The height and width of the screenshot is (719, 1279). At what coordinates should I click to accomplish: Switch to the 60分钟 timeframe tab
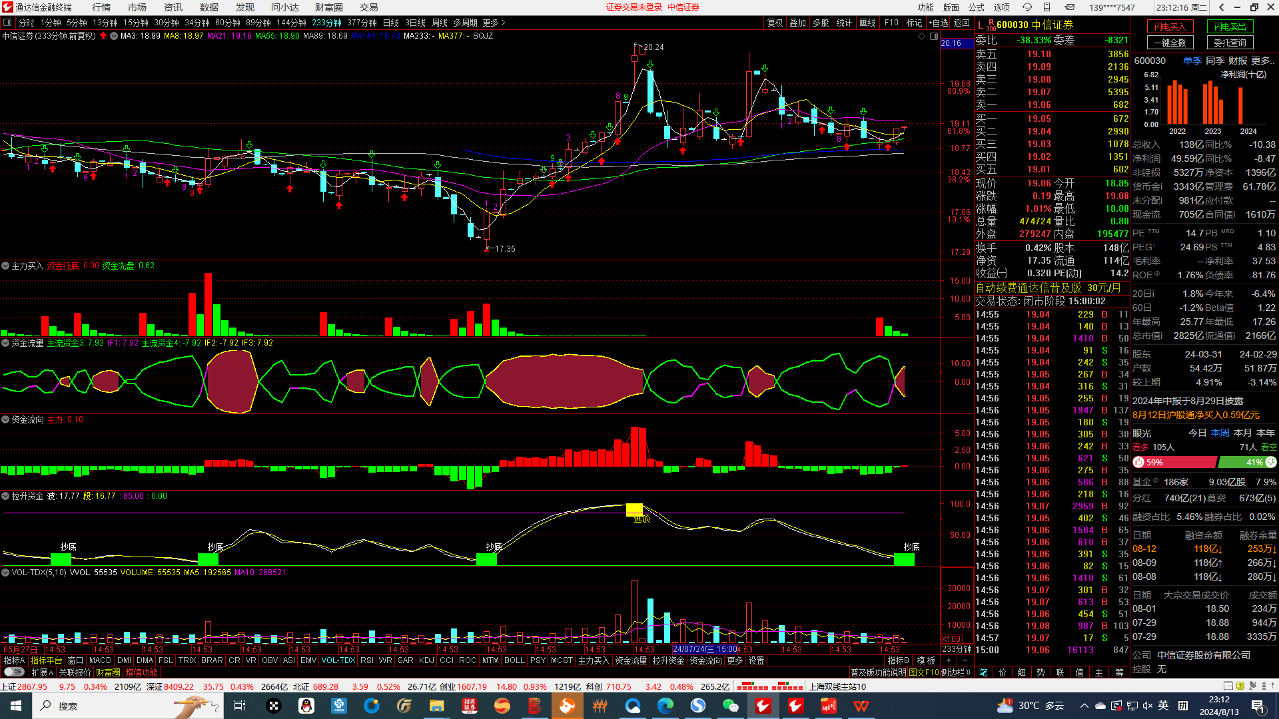[228, 23]
